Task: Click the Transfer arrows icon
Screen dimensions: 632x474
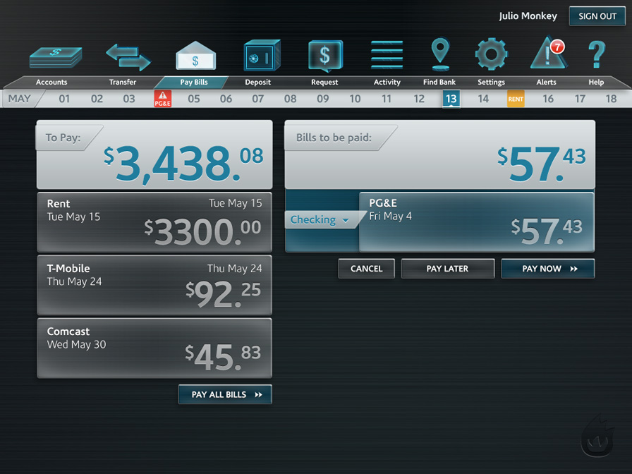Action: point(128,56)
